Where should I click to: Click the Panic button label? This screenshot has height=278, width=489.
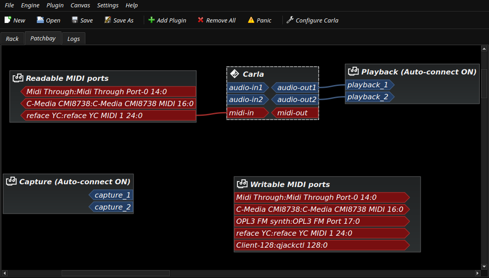264,20
